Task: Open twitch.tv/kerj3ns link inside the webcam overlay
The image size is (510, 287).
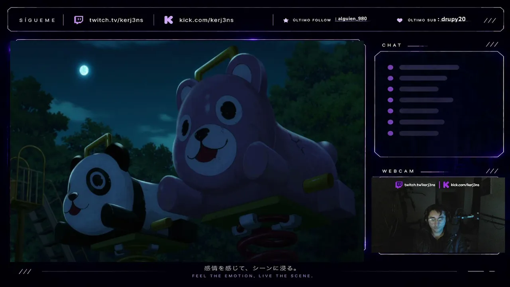Action: coord(420,185)
